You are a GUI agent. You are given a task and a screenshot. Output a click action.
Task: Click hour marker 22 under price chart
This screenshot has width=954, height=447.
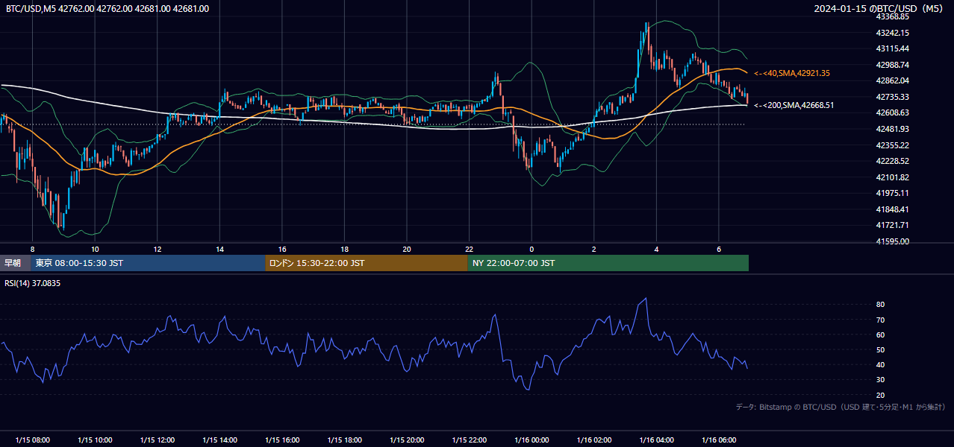tap(469, 249)
